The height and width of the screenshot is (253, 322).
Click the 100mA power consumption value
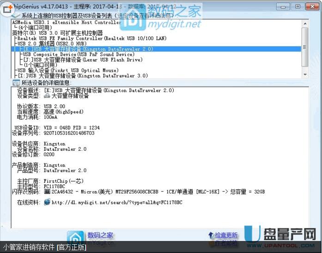50,117
